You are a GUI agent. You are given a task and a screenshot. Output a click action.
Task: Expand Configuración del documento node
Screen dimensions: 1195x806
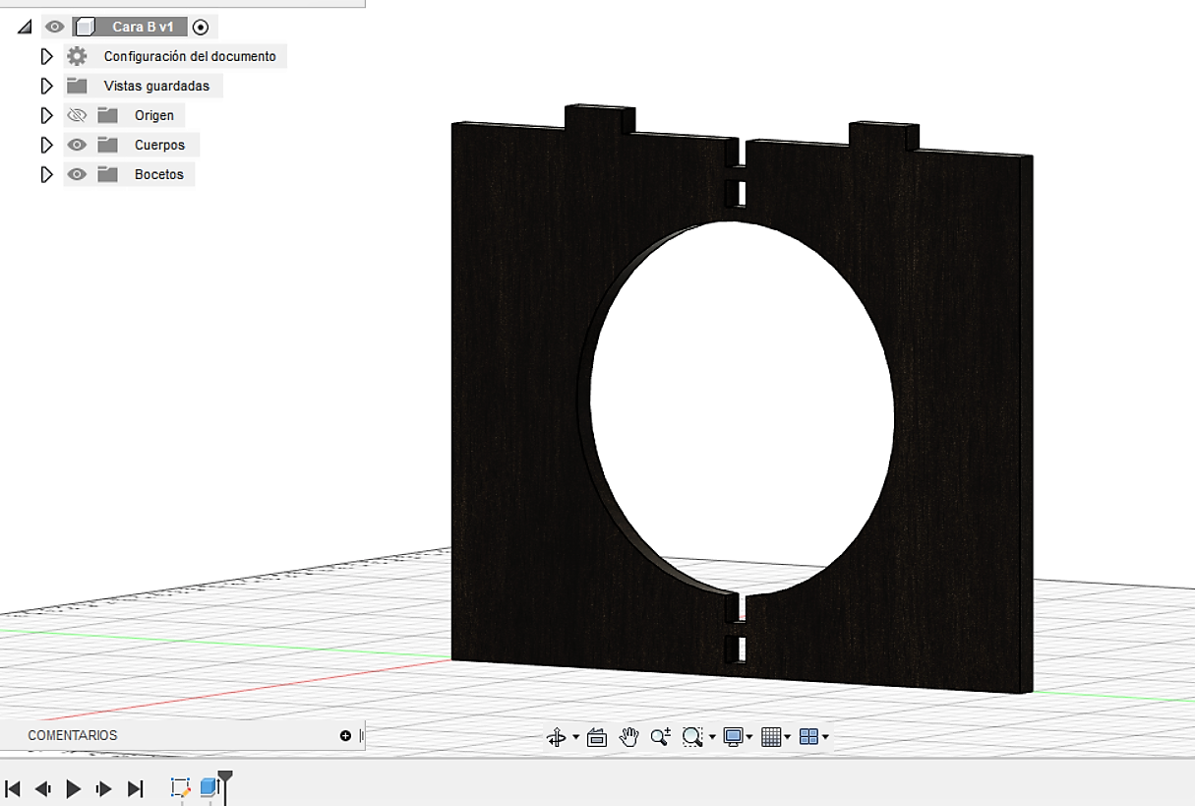point(46,57)
